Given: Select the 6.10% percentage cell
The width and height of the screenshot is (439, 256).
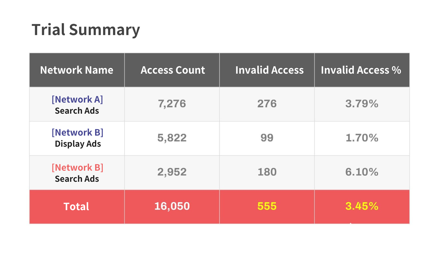Looking at the screenshot, I should (x=362, y=172).
